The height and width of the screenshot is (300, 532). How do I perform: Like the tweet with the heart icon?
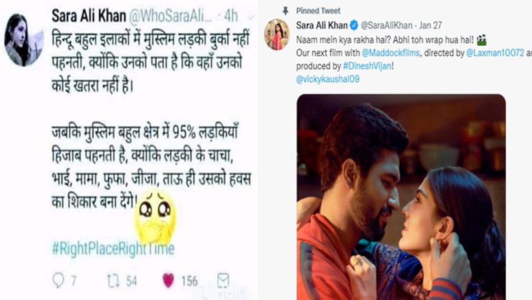click(168, 281)
